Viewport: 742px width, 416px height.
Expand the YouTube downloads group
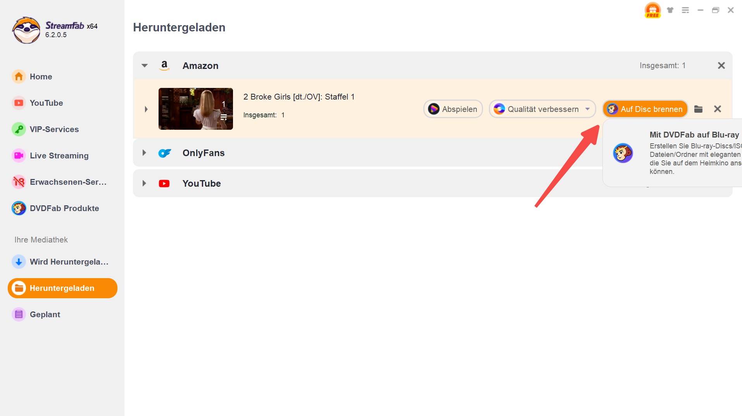tap(144, 183)
